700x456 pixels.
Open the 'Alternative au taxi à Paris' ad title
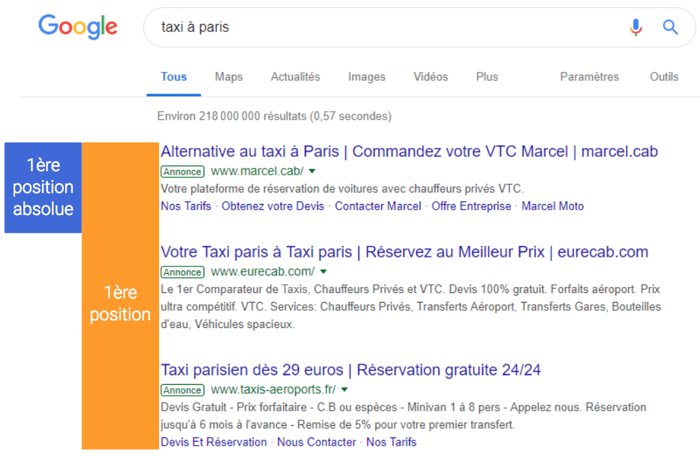click(x=409, y=151)
